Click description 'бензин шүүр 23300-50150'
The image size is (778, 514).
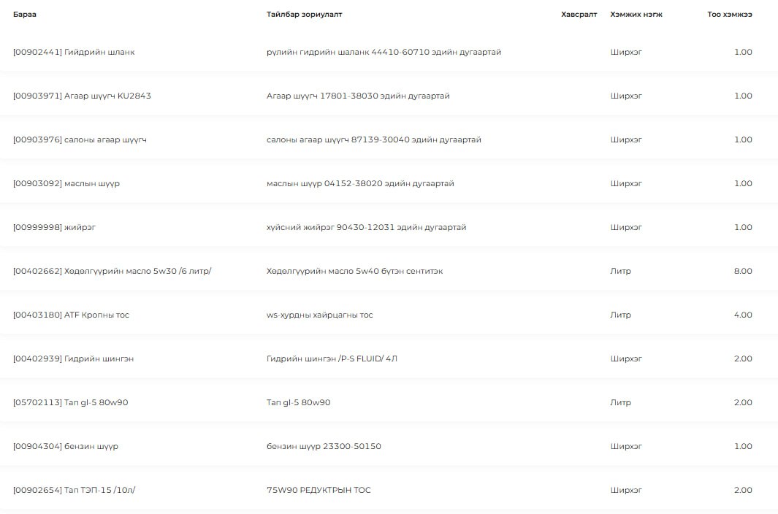(x=324, y=447)
